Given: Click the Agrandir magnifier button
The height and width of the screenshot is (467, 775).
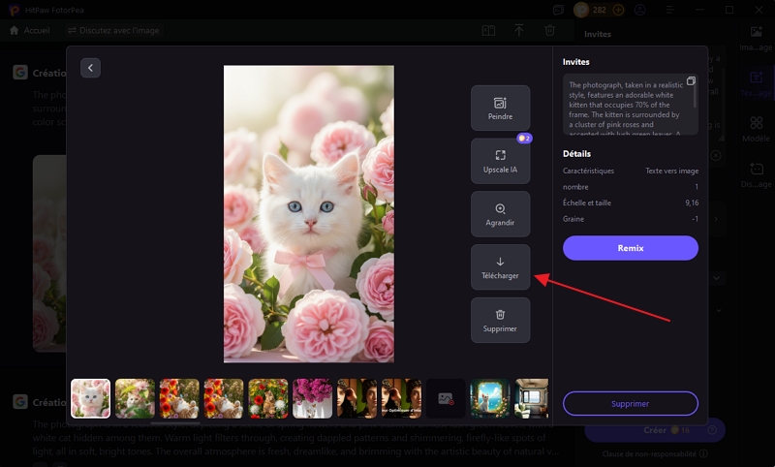Looking at the screenshot, I should pyautogui.click(x=500, y=214).
